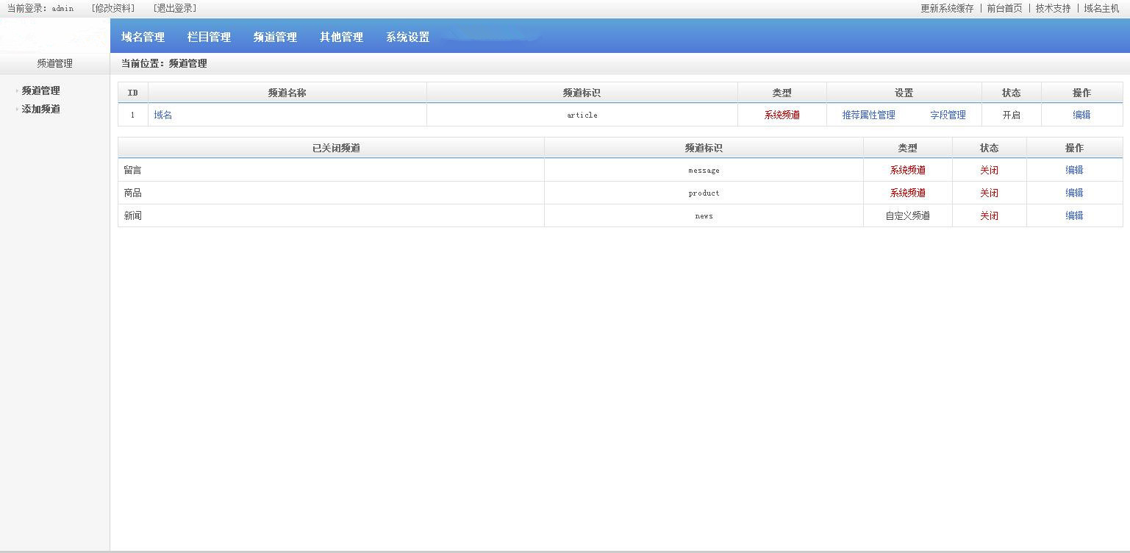Open the 域名主机 link
1130x553 pixels.
point(1101,8)
